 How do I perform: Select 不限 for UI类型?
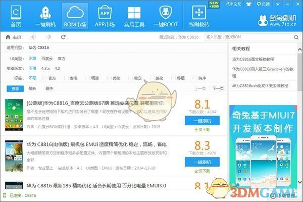tap(32, 59)
